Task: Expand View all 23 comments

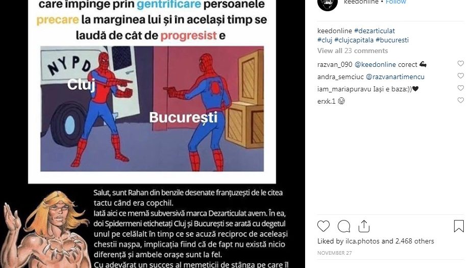Action: 353,51
